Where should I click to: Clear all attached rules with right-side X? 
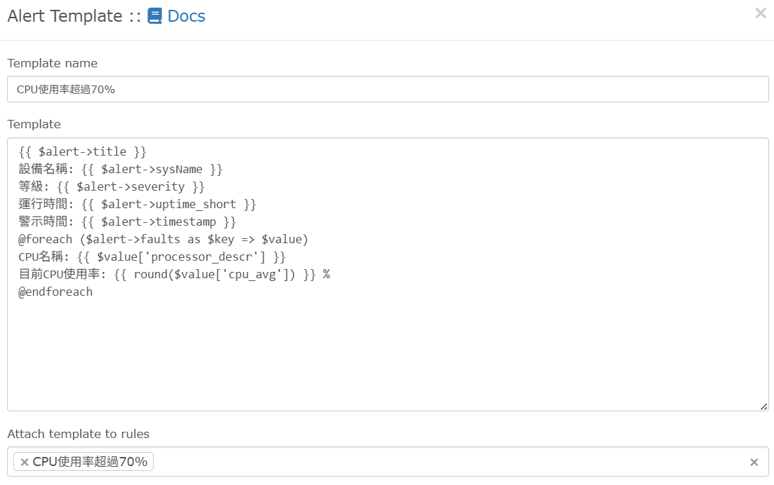(754, 462)
